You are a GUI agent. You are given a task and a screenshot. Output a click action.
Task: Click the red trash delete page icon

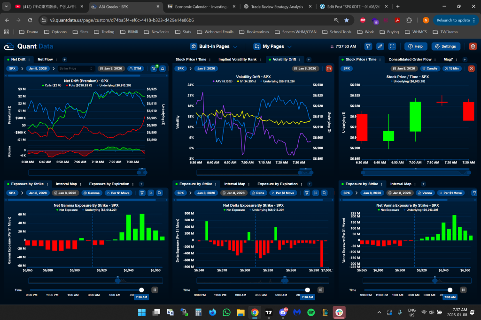[473, 46]
